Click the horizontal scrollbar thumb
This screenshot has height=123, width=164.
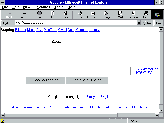(61, 115)
